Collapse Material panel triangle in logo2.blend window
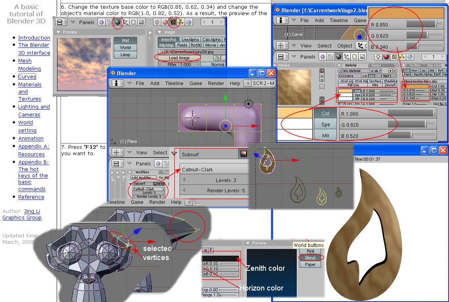The height and width of the screenshot is (302, 449). click(x=339, y=65)
